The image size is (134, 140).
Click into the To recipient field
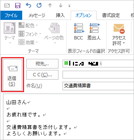[98, 64]
